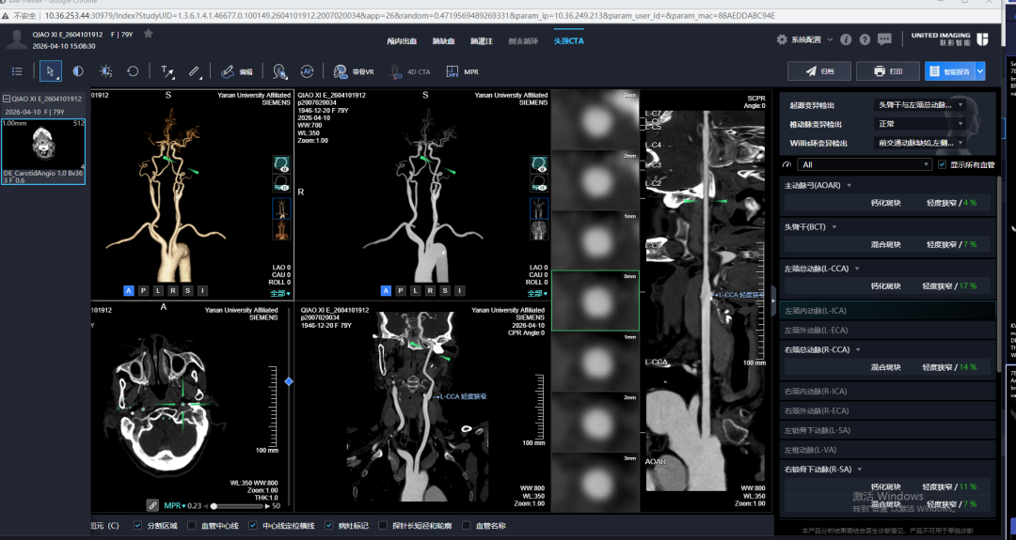Open the Willis环变异检出 dropdown

(920, 143)
